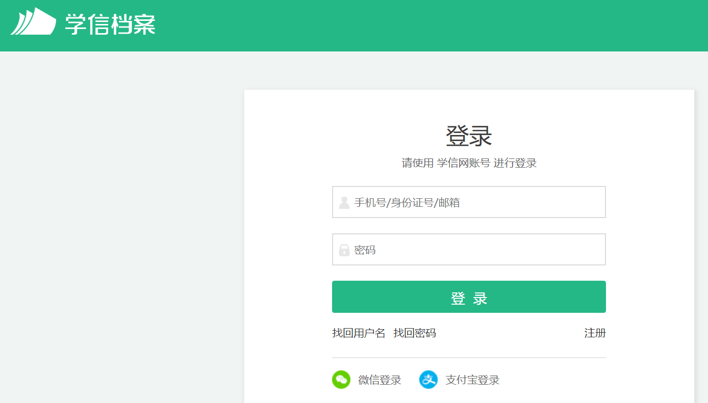708x403 pixels.
Task: Click the 学信档案 header title text
Action: pyautogui.click(x=110, y=24)
